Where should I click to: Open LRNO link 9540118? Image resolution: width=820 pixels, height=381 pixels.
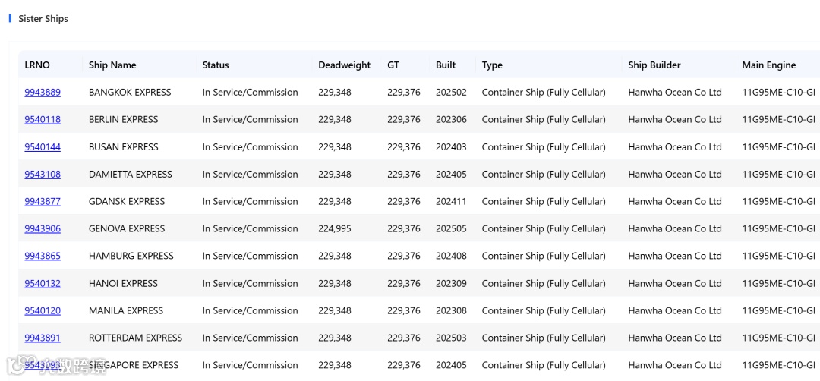[x=43, y=120]
